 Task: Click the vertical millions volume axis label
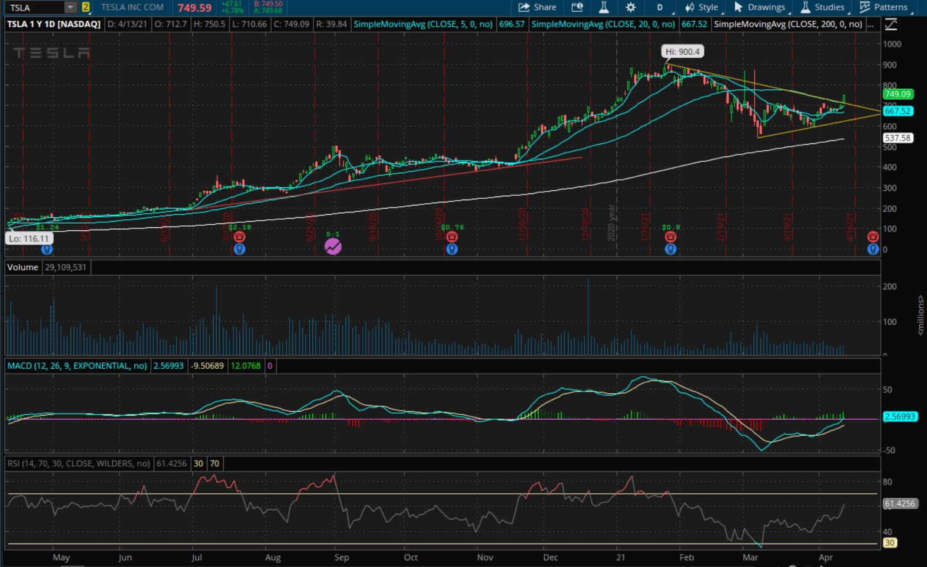tap(920, 315)
